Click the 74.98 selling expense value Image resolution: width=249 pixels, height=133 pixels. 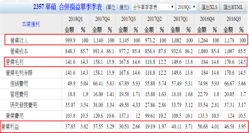coord(203,83)
